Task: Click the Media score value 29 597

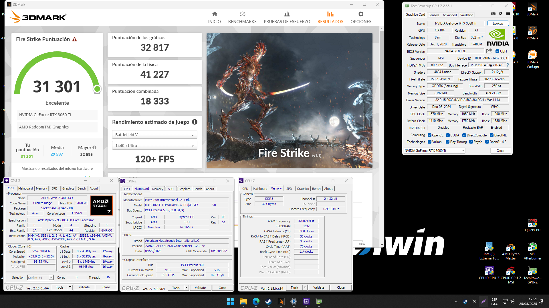Action: point(57,154)
